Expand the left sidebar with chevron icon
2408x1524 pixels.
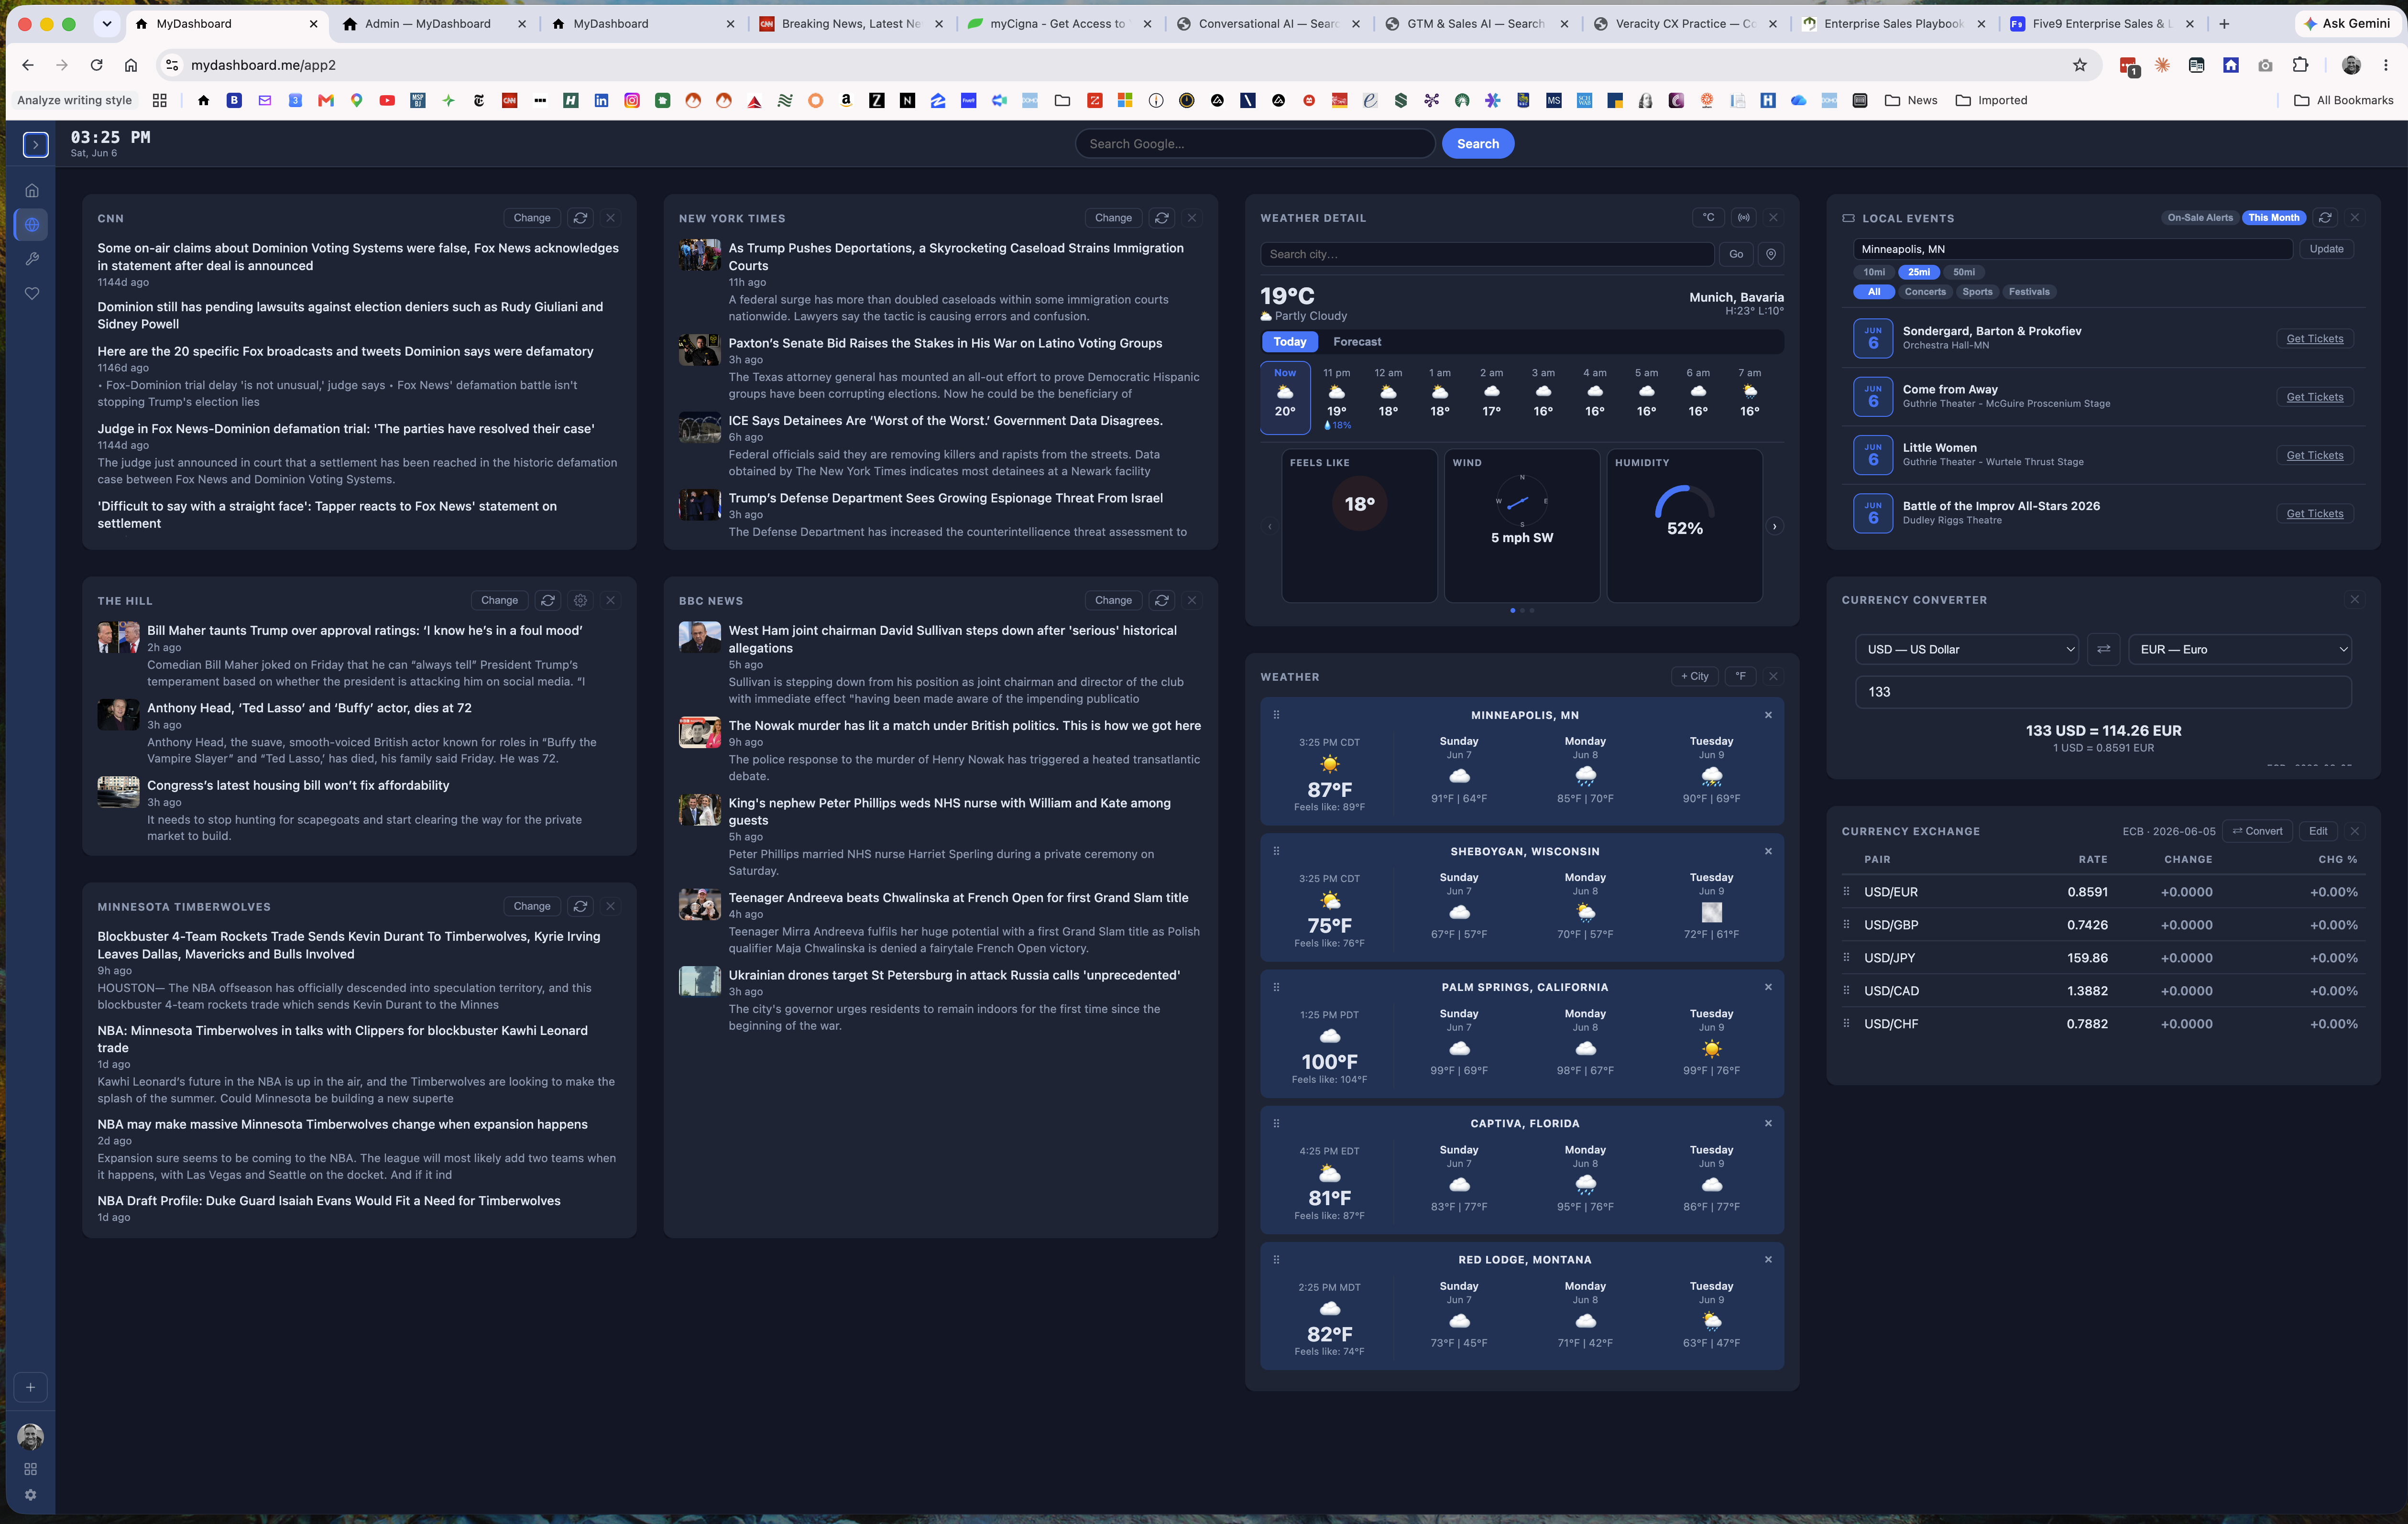pyautogui.click(x=35, y=145)
